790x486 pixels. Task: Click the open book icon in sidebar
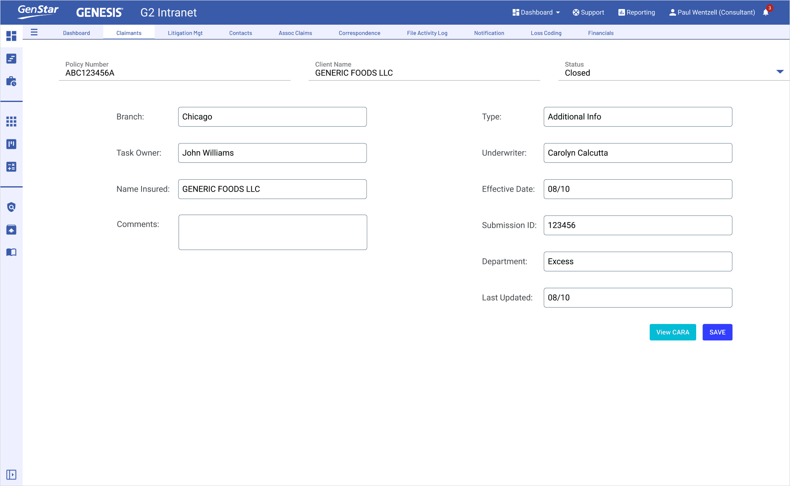click(12, 252)
